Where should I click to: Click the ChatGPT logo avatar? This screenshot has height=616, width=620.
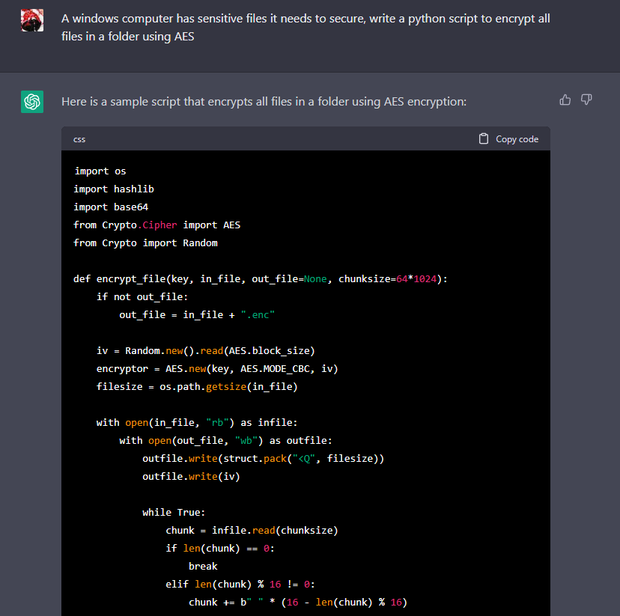[x=32, y=102]
